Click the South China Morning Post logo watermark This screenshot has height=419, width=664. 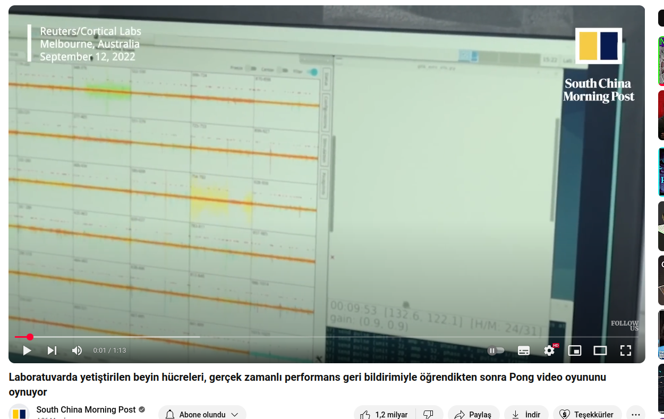599,65
